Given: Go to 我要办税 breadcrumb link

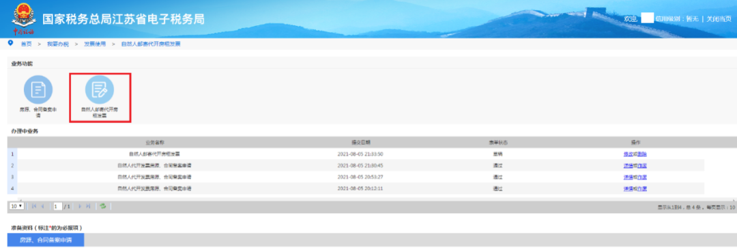Looking at the screenshot, I should (x=57, y=44).
